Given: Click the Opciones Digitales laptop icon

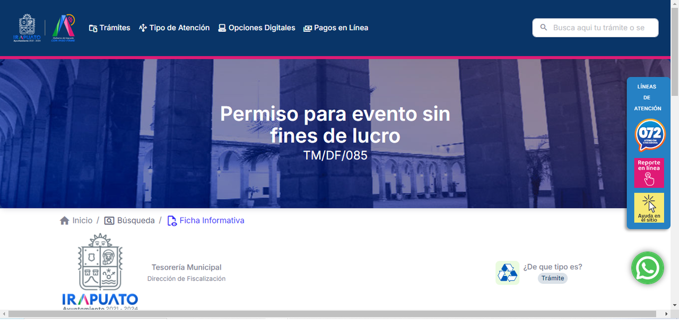Looking at the screenshot, I should pos(222,28).
